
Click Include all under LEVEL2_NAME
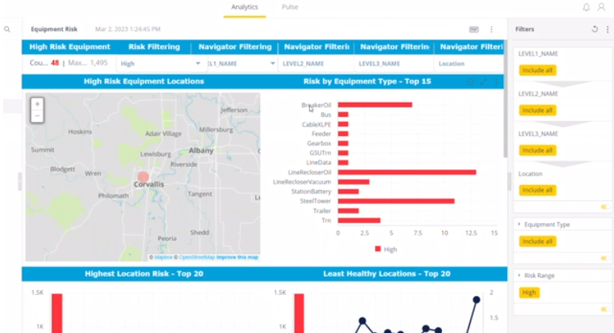pos(538,110)
